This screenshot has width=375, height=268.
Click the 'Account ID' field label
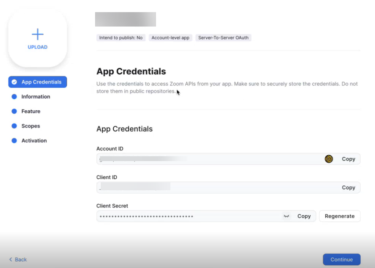click(110, 149)
